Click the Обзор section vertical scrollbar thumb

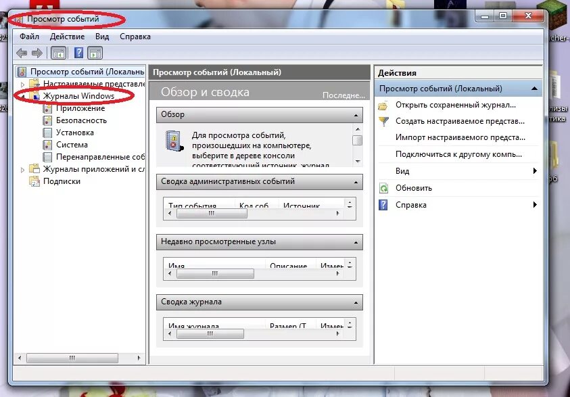[x=358, y=140]
